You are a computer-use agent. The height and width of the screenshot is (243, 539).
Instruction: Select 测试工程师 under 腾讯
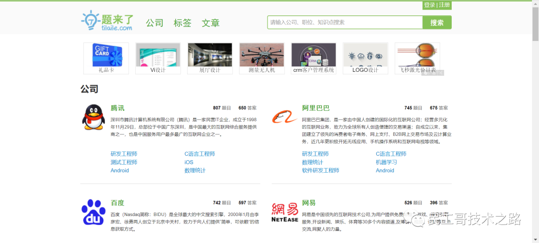tap(124, 162)
